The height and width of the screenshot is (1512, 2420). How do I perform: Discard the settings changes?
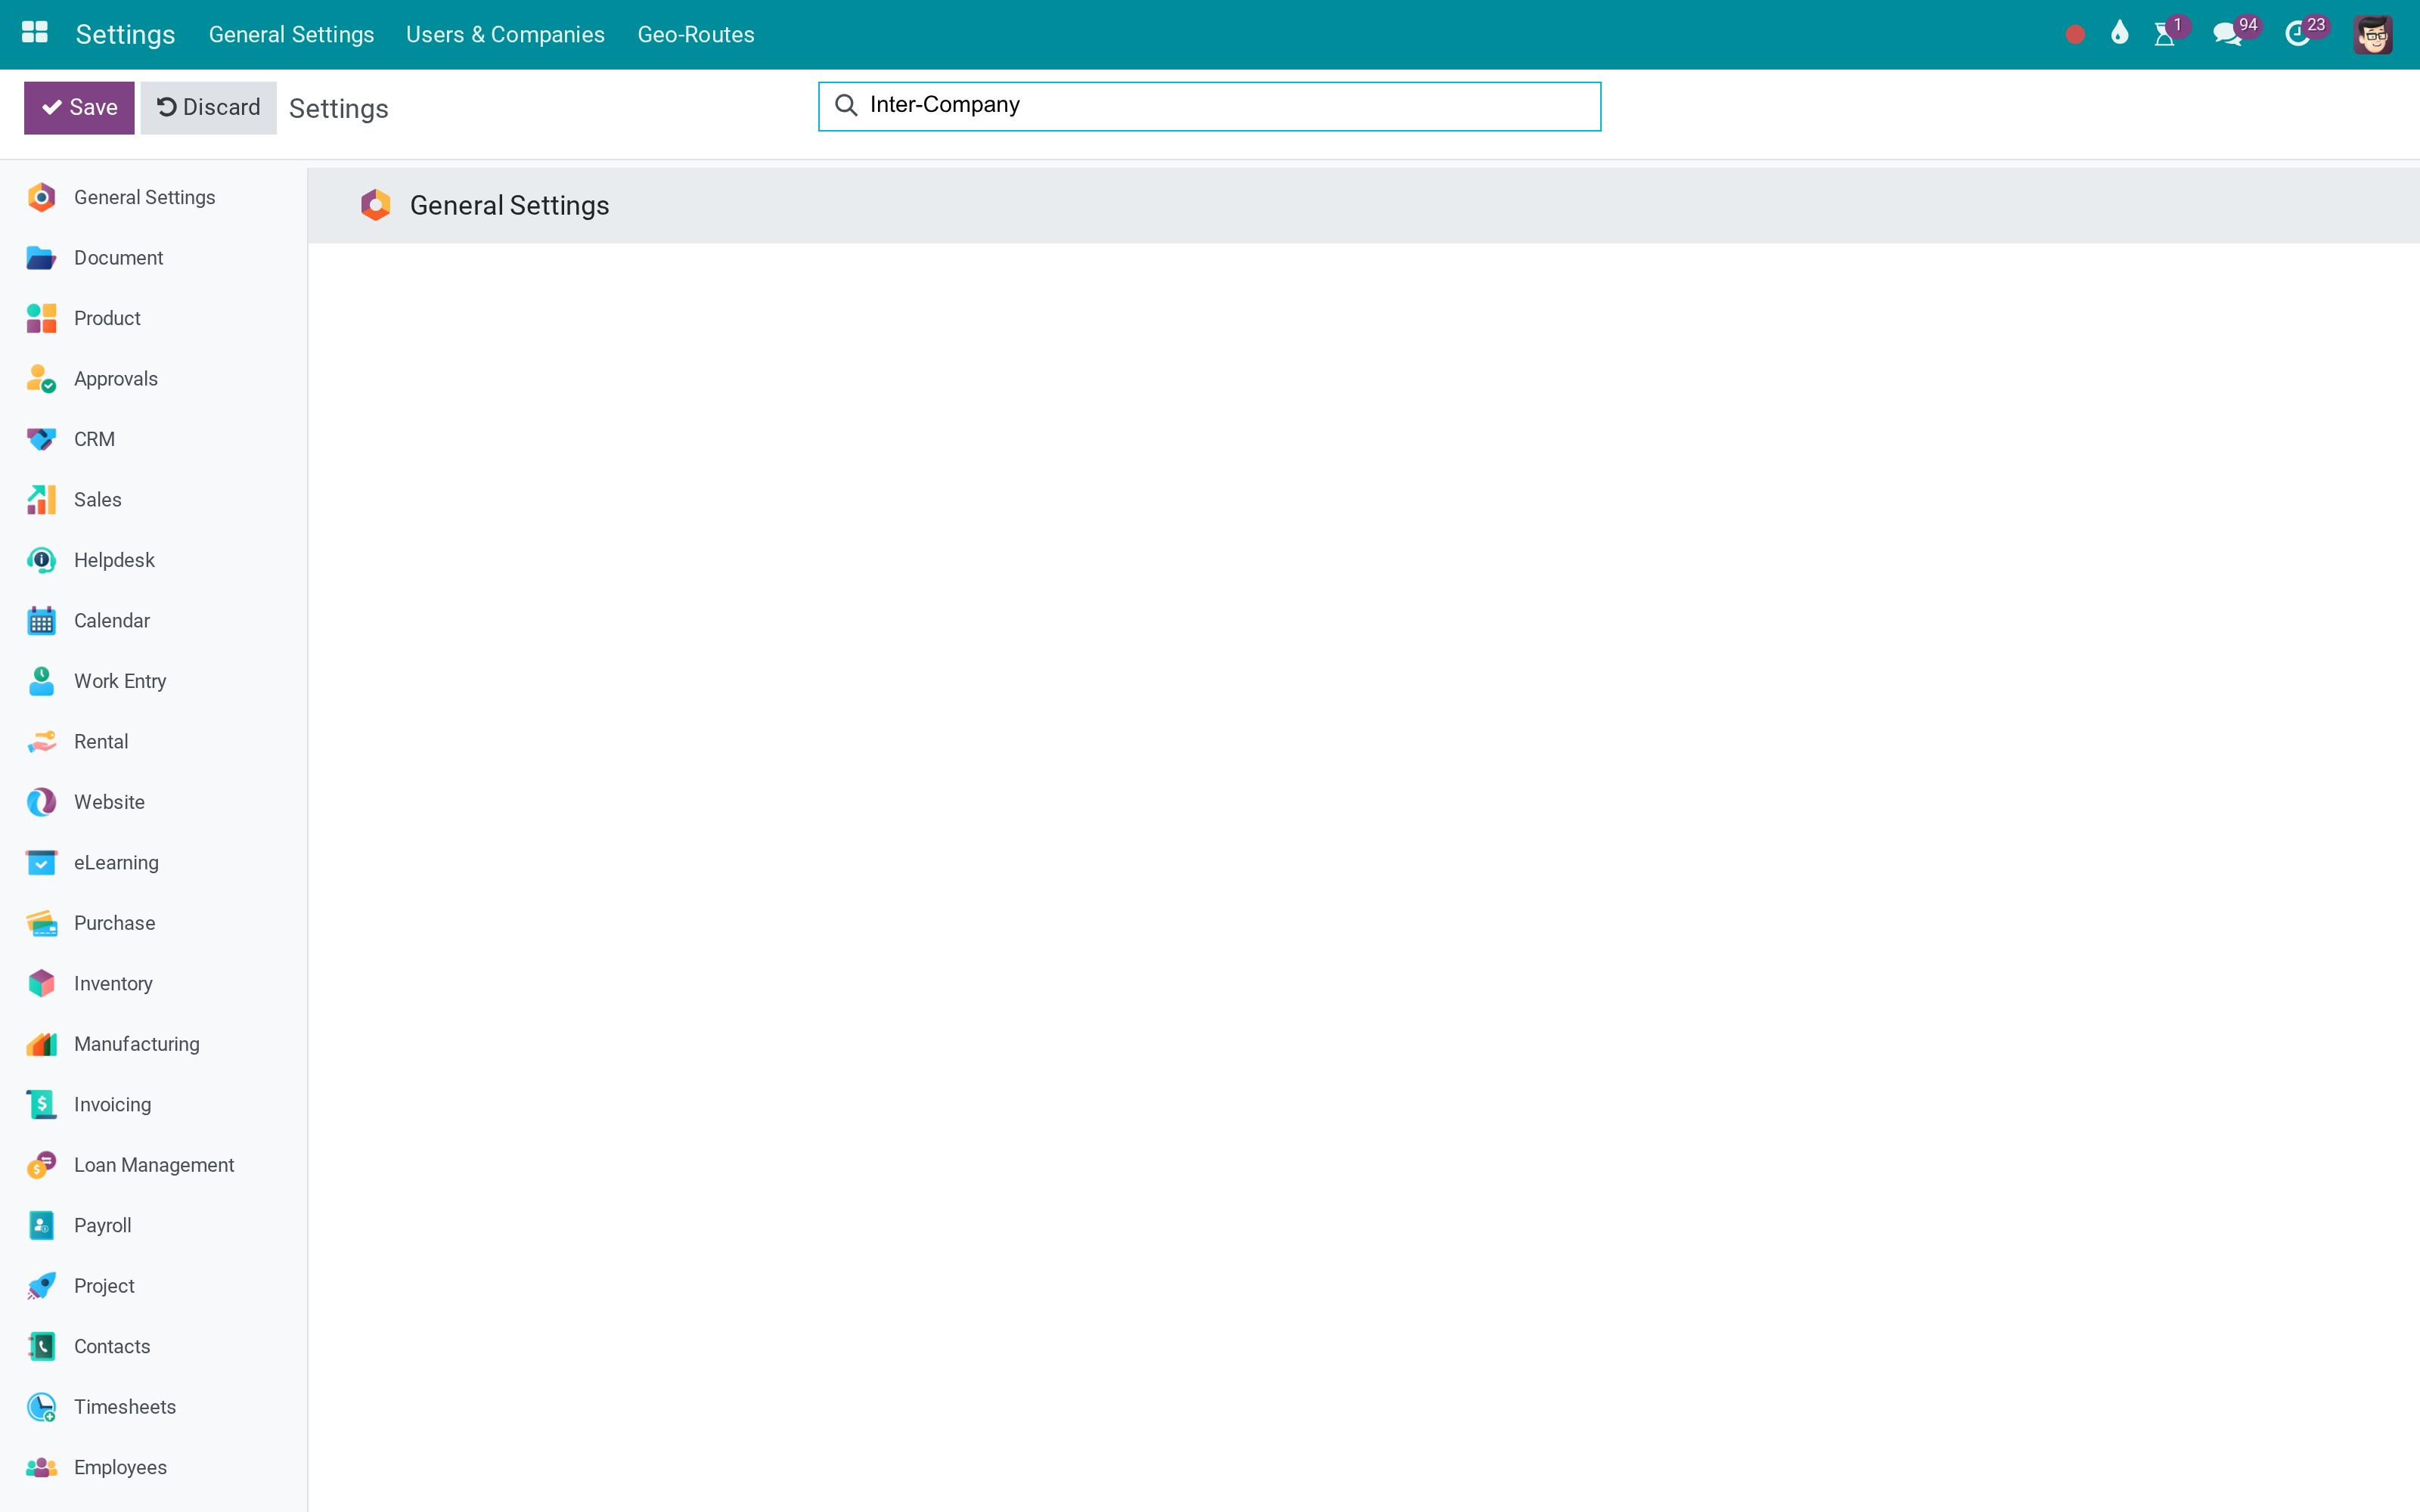(208, 107)
